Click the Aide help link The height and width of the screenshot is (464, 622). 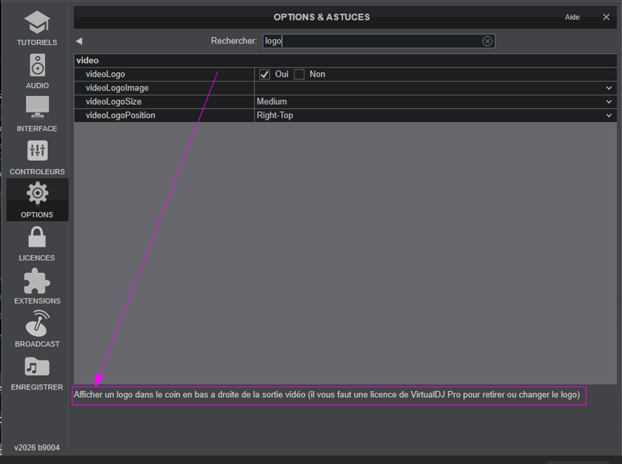point(572,17)
